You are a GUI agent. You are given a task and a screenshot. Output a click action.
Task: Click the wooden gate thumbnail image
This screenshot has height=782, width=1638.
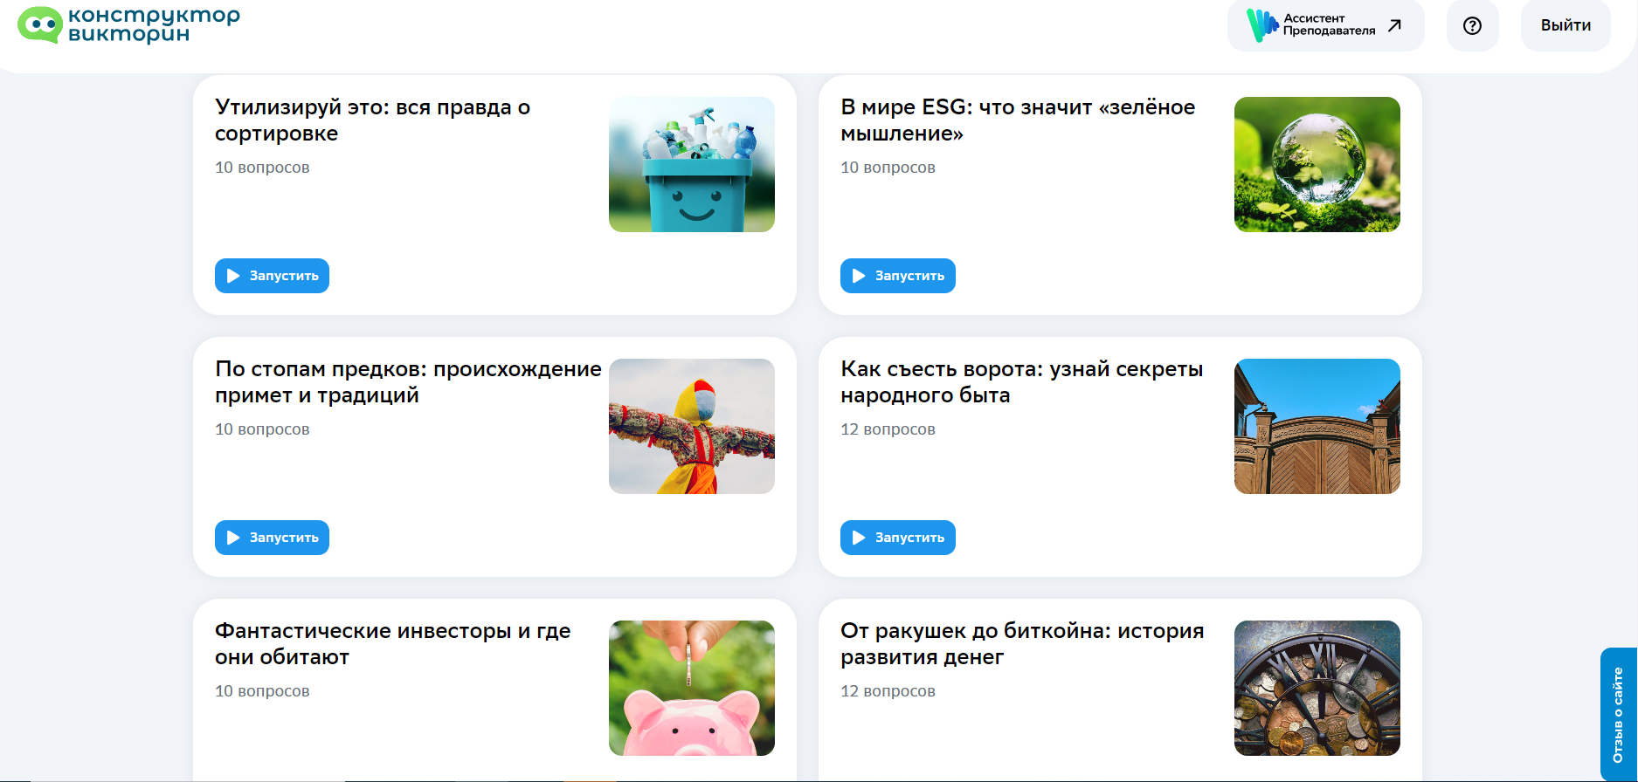pos(1317,426)
